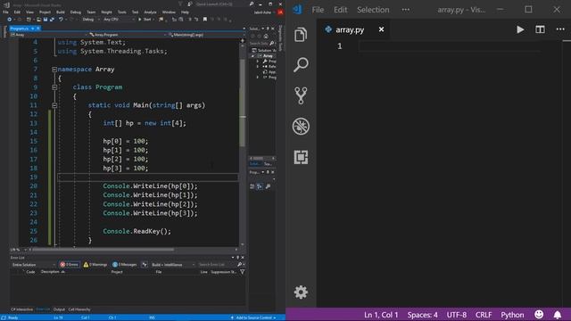Viewport: 571px width, 321px height.
Task: Toggle the 0 Errors filter button
Action: click(x=70, y=265)
